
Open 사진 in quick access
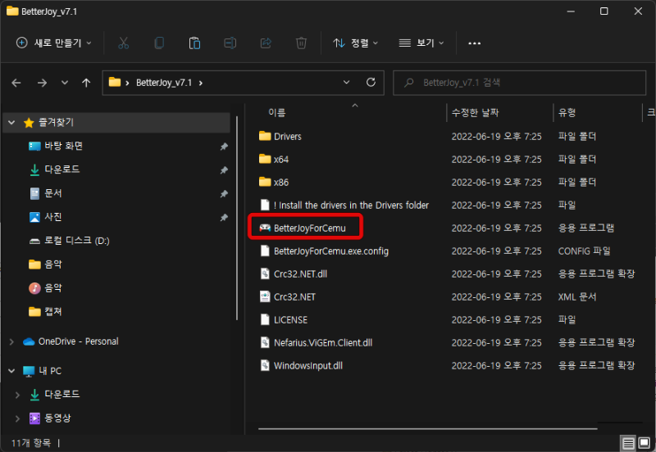(53, 217)
